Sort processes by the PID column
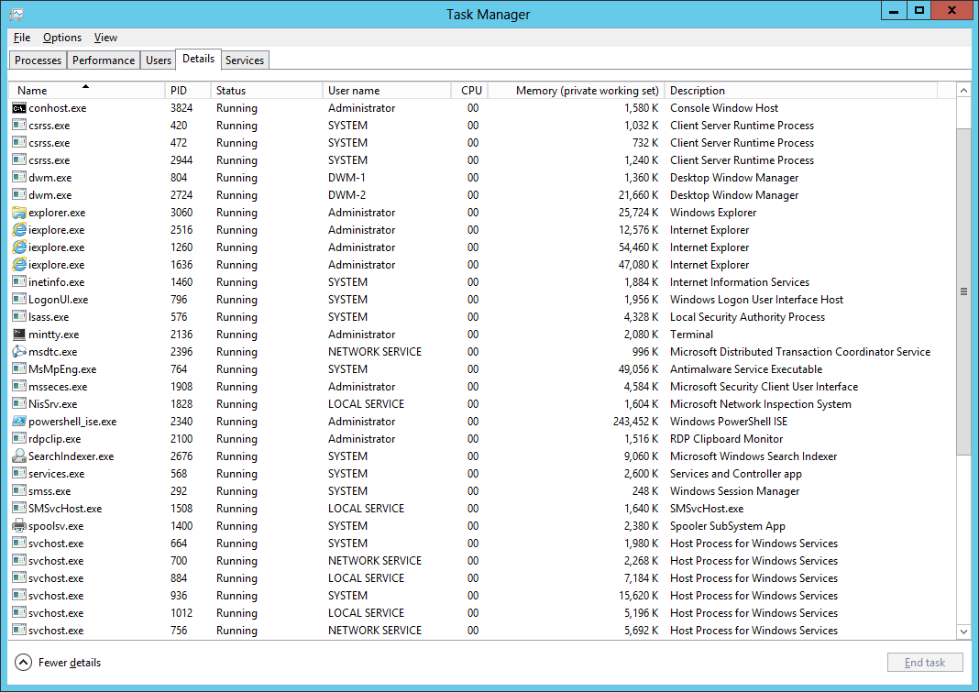This screenshot has width=979, height=692. (x=178, y=91)
